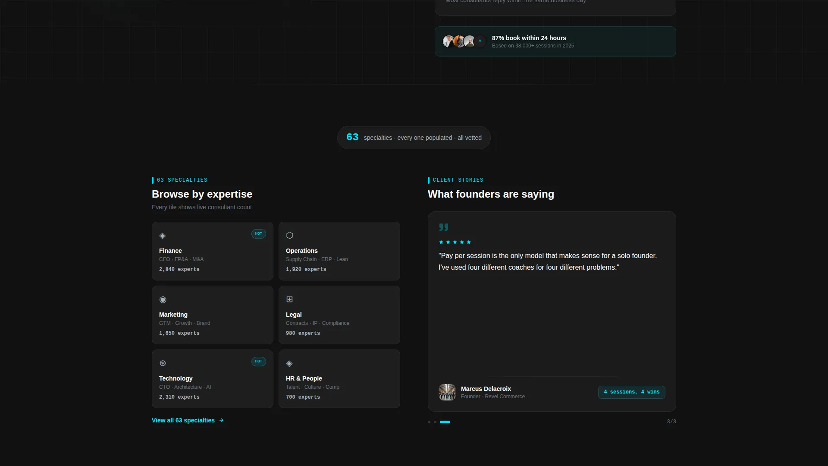Click the Marketing circle icon
828x466 pixels.
click(x=163, y=299)
